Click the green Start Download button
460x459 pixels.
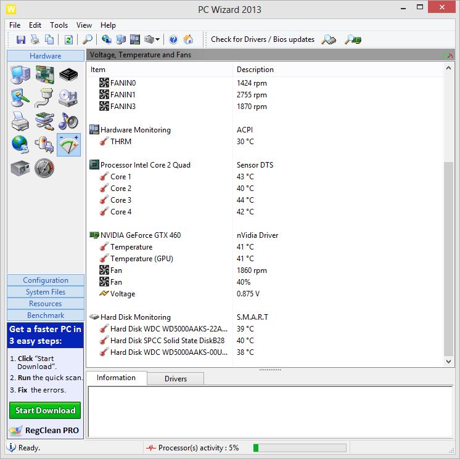click(45, 410)
